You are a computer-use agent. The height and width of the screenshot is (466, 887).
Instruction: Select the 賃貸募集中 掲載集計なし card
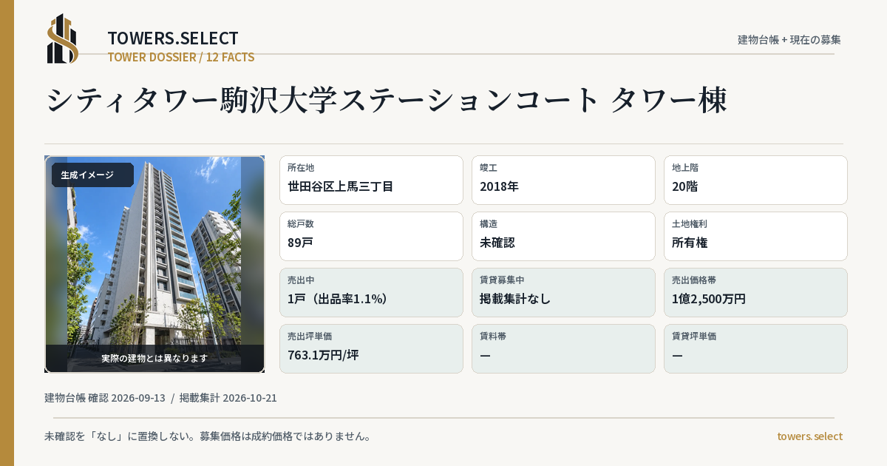pos(563,292)
